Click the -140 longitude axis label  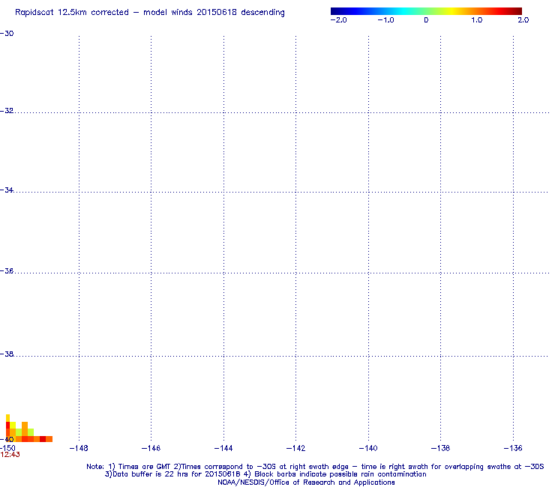coord(368,449)
